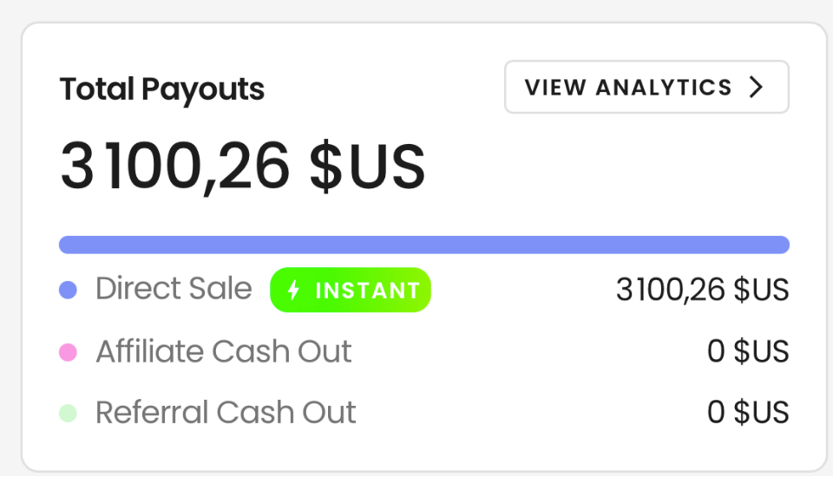Click the blue payouts progress bar
Viewport: 833px width, 477px height.
[x=424, y=245]
